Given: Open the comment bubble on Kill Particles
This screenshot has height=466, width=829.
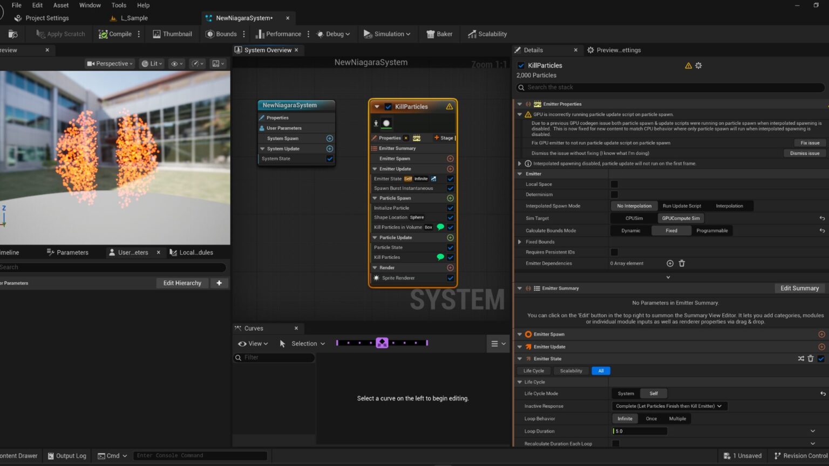Looking at the screenshot, I should [441, 257].
